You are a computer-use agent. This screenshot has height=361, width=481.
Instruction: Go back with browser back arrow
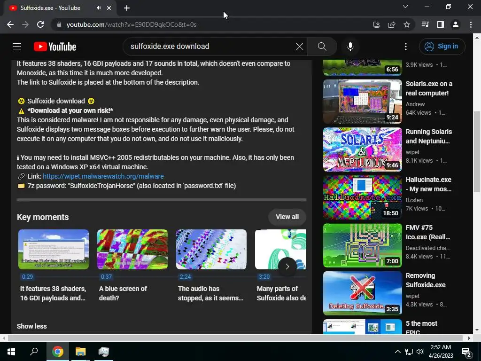pyautogui.click(x=10, y=24)
